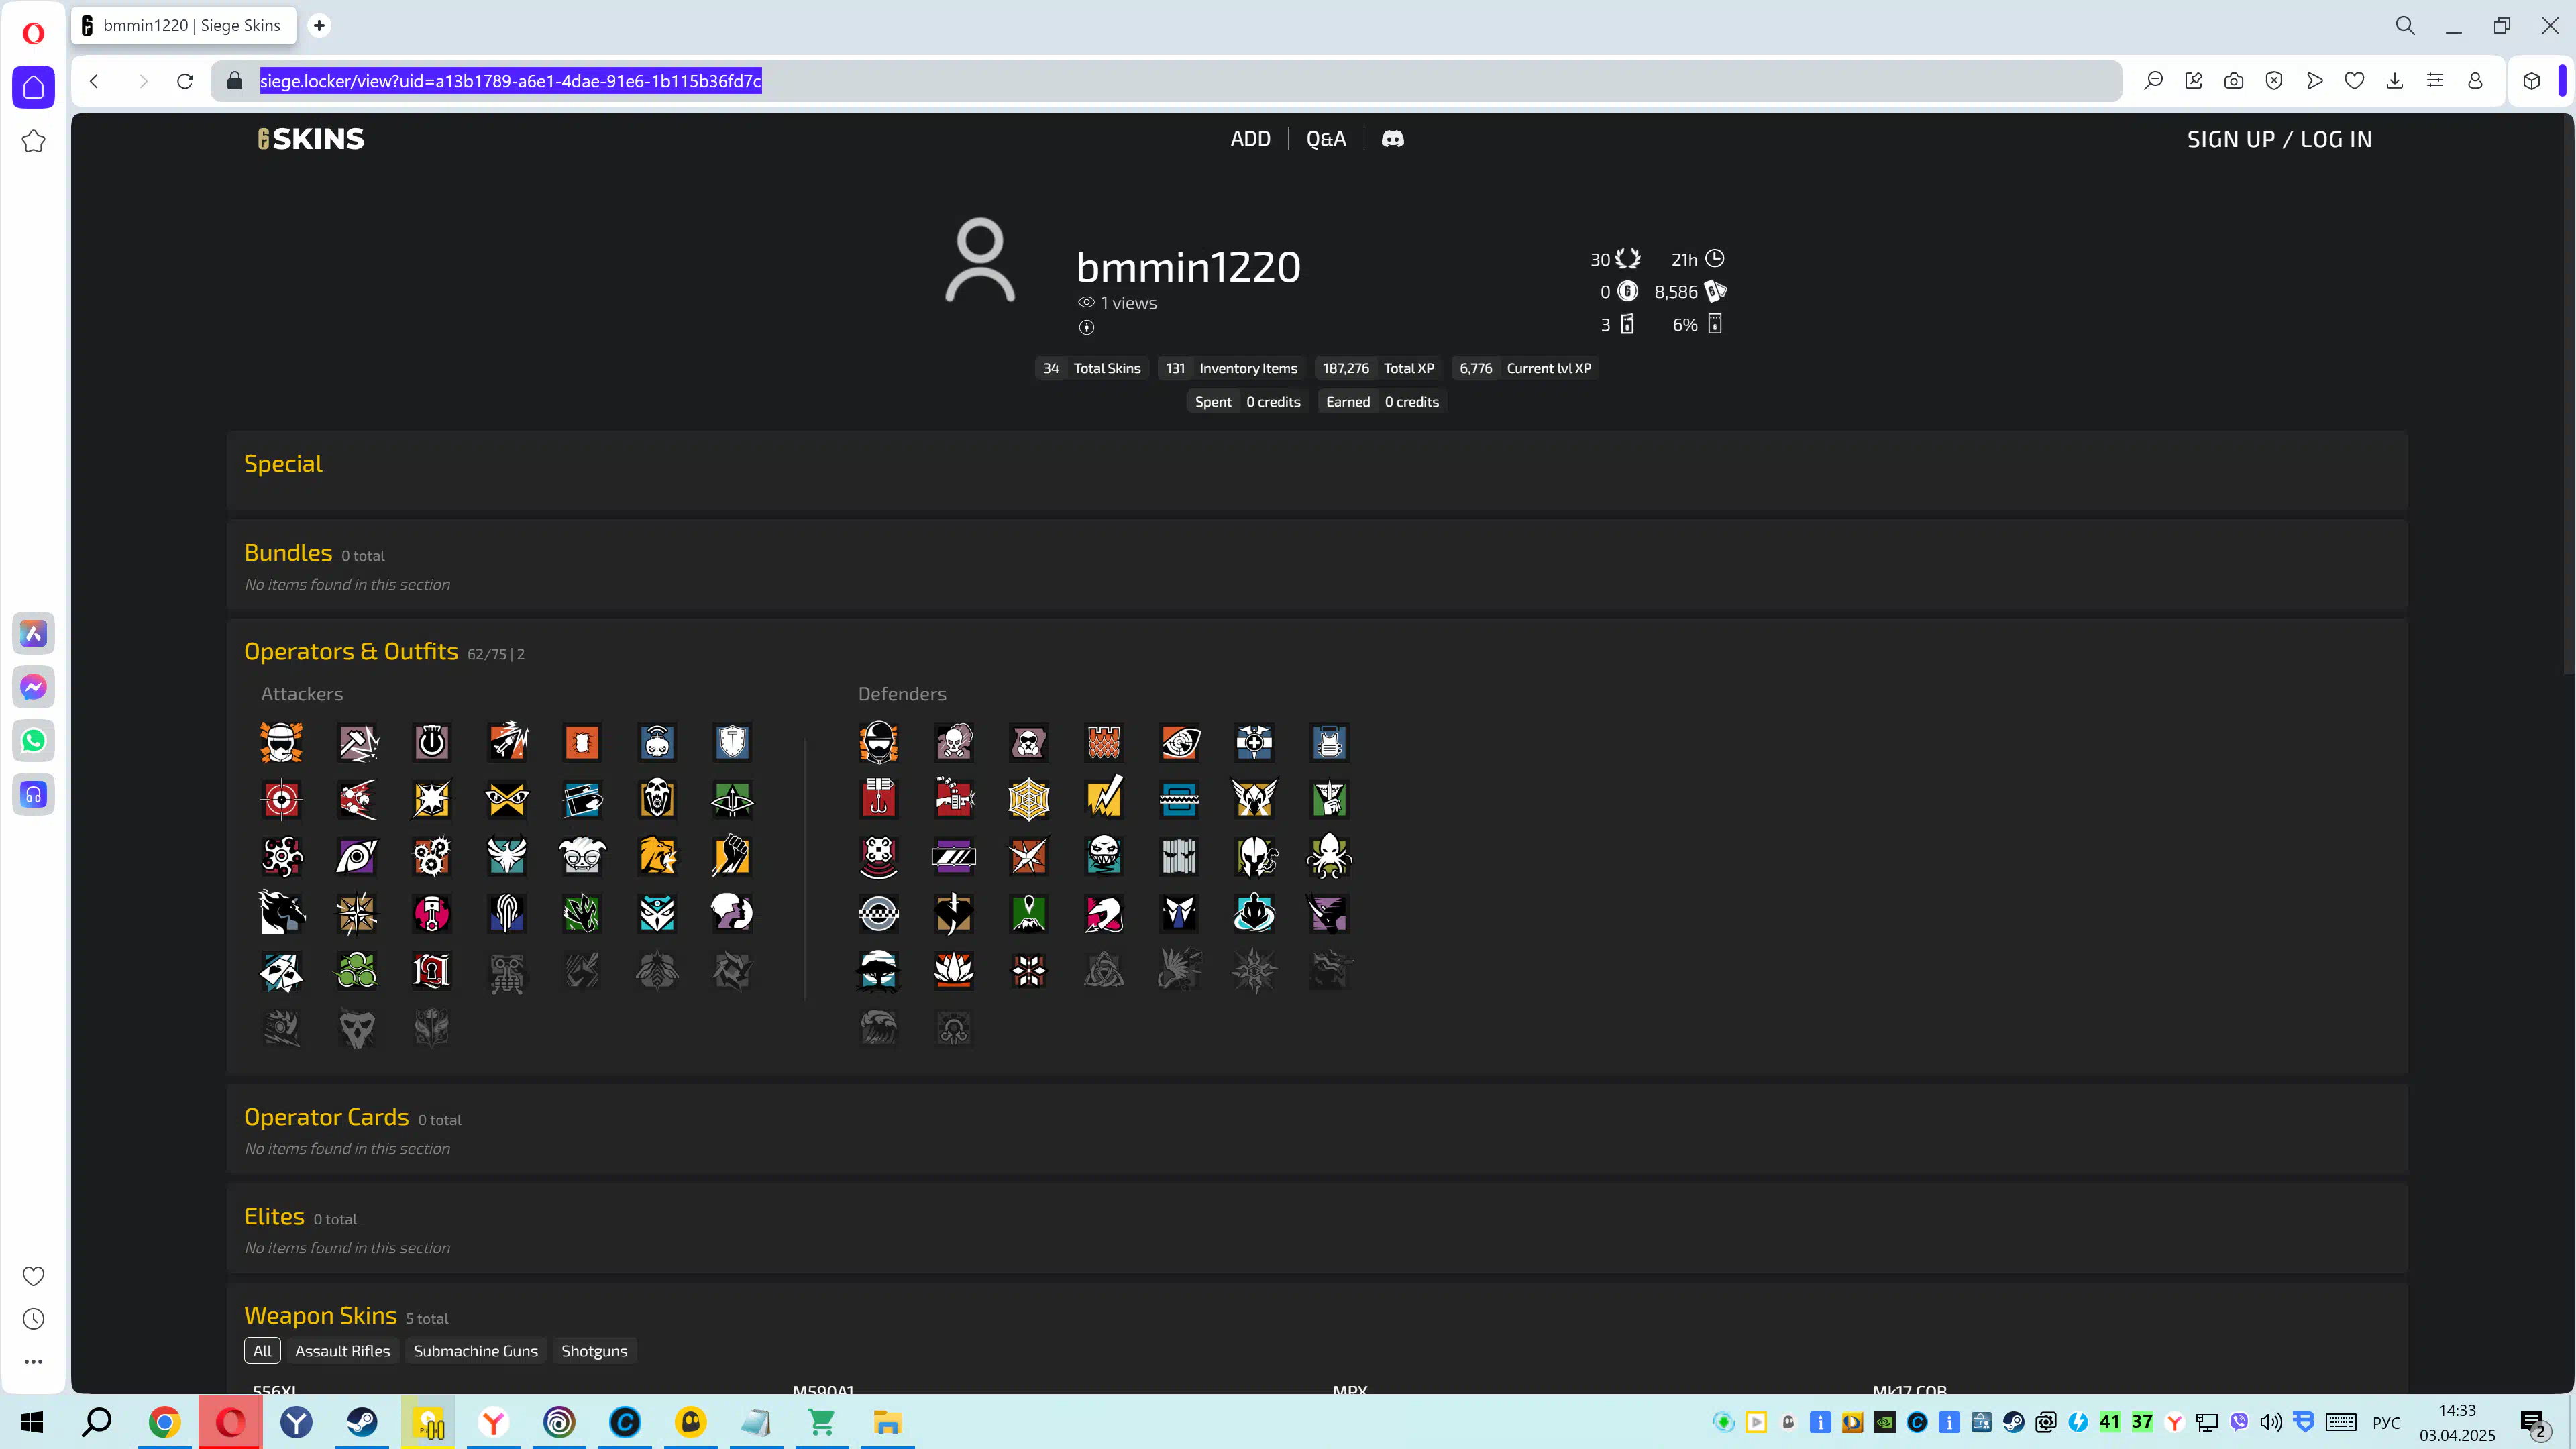Click the Goyo green volcano icon
This screenshot has width=2576, height=1449.
(1029, 913)
